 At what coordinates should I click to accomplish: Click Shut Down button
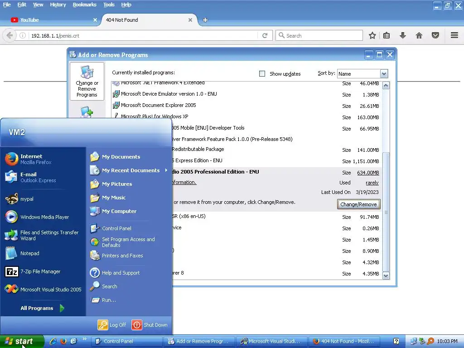(x=150, y=325)
